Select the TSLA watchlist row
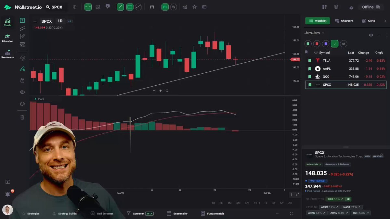The width and height of the screenshot is (390, 219). [x=345, y=60]
